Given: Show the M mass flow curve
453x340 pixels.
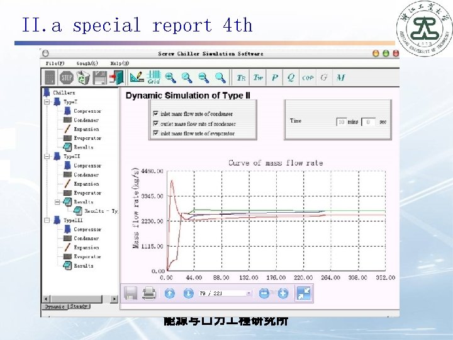Looking at the screenshot, I should click(340, 77).
